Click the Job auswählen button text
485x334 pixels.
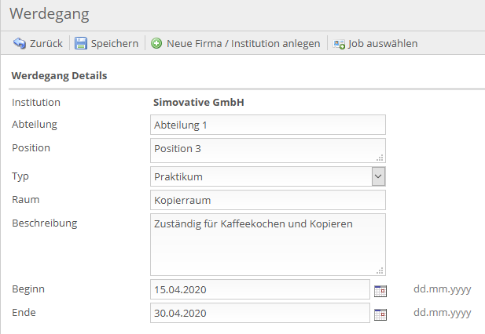coord(383,43)
